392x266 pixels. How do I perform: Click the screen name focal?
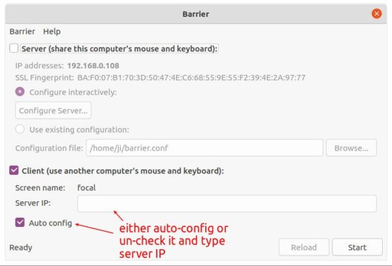pyautogui.click(x=86, y=188)
